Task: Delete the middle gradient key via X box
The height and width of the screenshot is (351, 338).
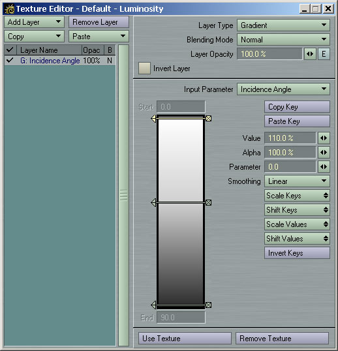Action: pyautogui.click(x=208, y=203)
